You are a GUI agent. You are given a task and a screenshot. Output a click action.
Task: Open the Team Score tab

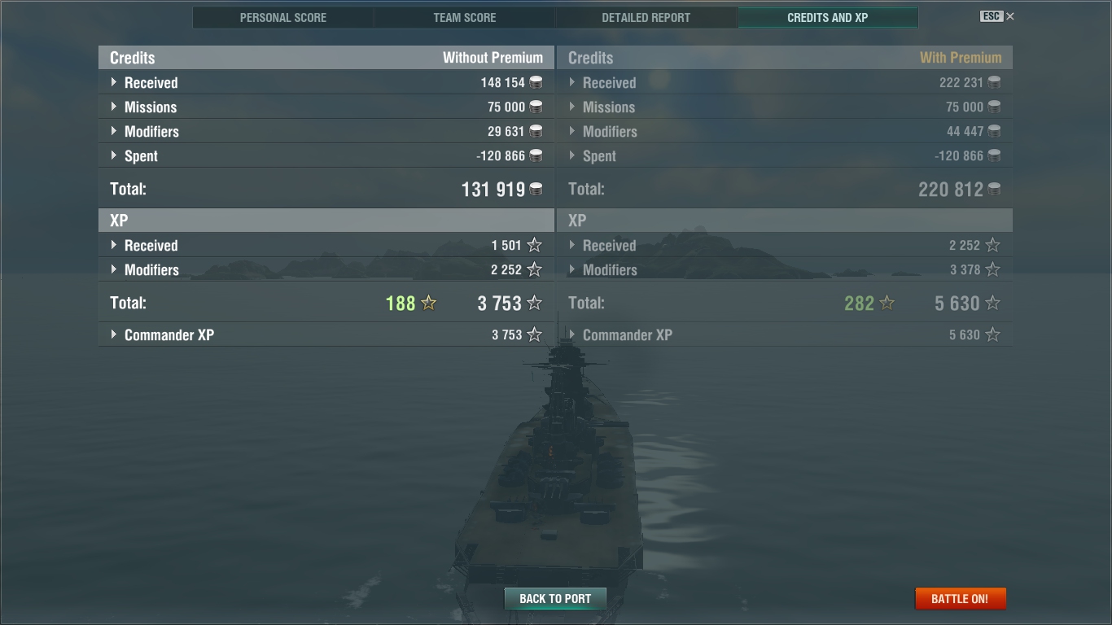465,17
